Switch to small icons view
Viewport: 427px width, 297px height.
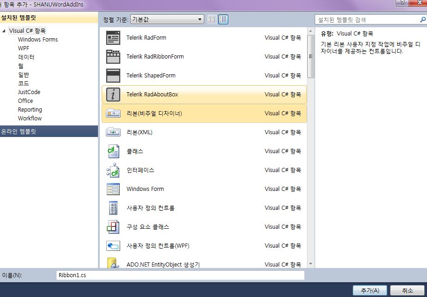pyautogui.click(x=212, y=19)
